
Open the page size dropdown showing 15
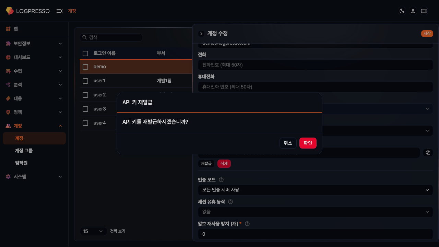click(93, 231)
